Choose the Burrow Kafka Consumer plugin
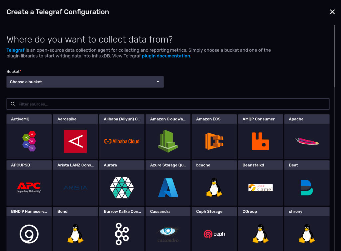Image resolution: width=341 pixels, height=251 pixels. click(122, 230)
